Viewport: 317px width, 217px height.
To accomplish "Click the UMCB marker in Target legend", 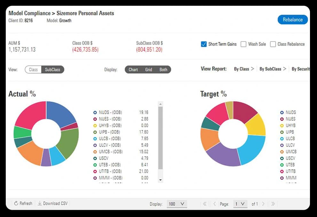I will click(x=282, y=152).
